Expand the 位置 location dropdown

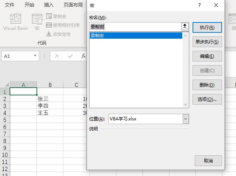coord(186,119)
